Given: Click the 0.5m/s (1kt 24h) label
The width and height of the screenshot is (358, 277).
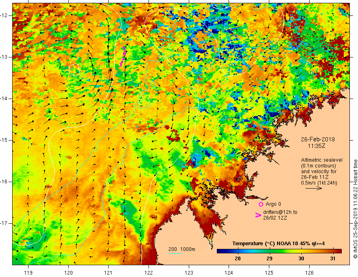Looking at the screenshot, I should pos(319,183).
